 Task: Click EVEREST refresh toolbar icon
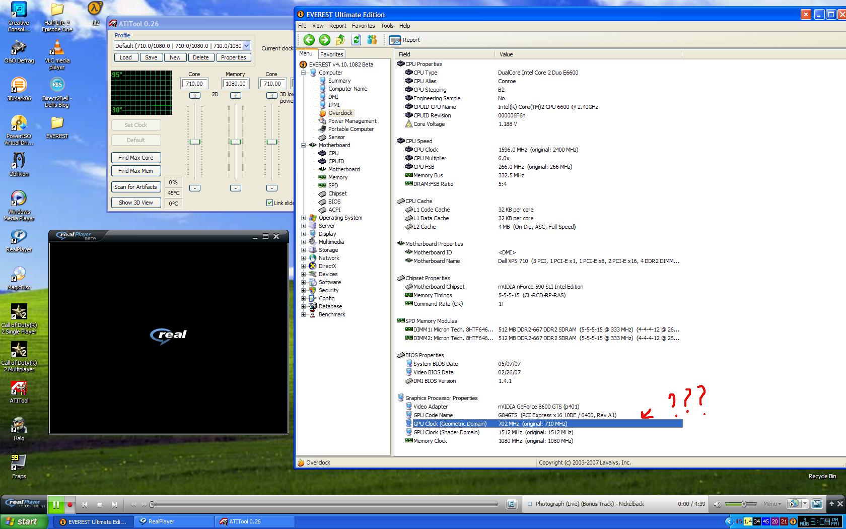pos(357,40)
